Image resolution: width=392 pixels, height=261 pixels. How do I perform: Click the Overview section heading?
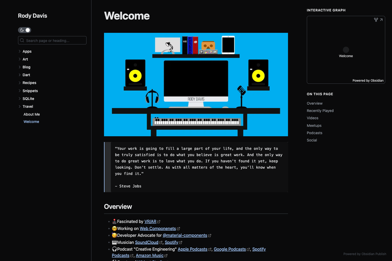click(x=118, y=207)
